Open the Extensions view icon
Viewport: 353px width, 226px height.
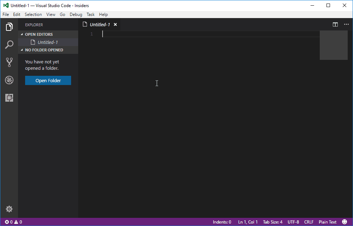9,98
